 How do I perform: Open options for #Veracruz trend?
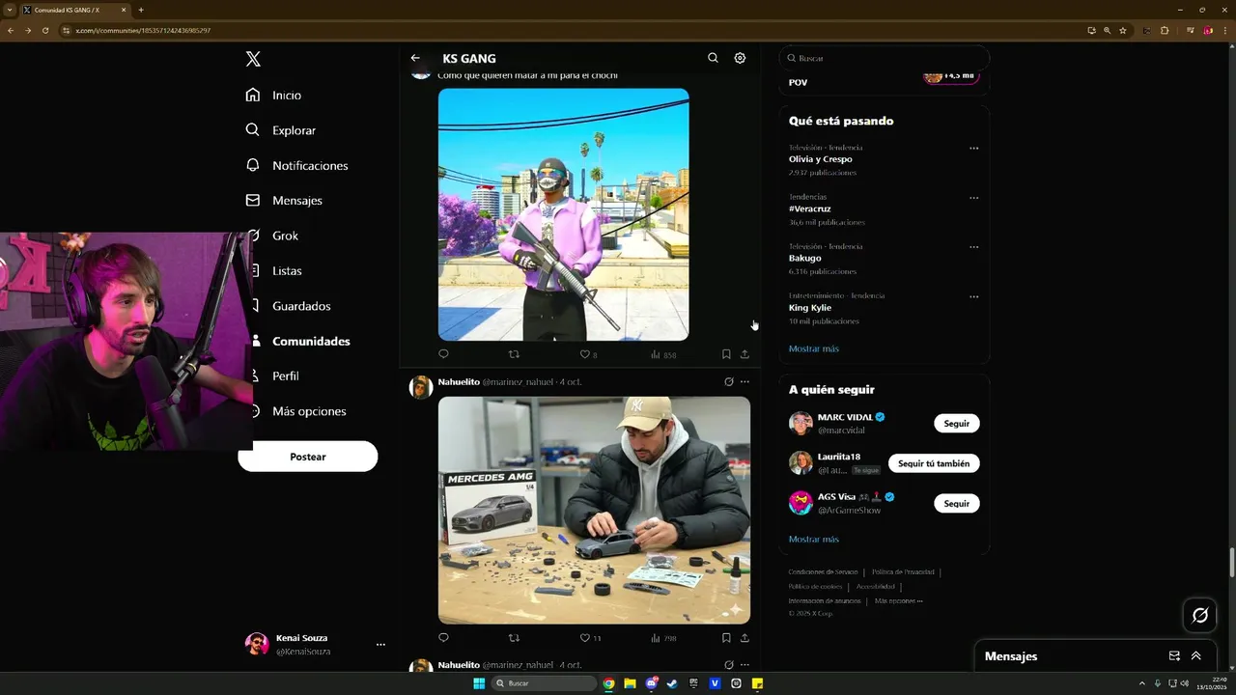point(973,197)
